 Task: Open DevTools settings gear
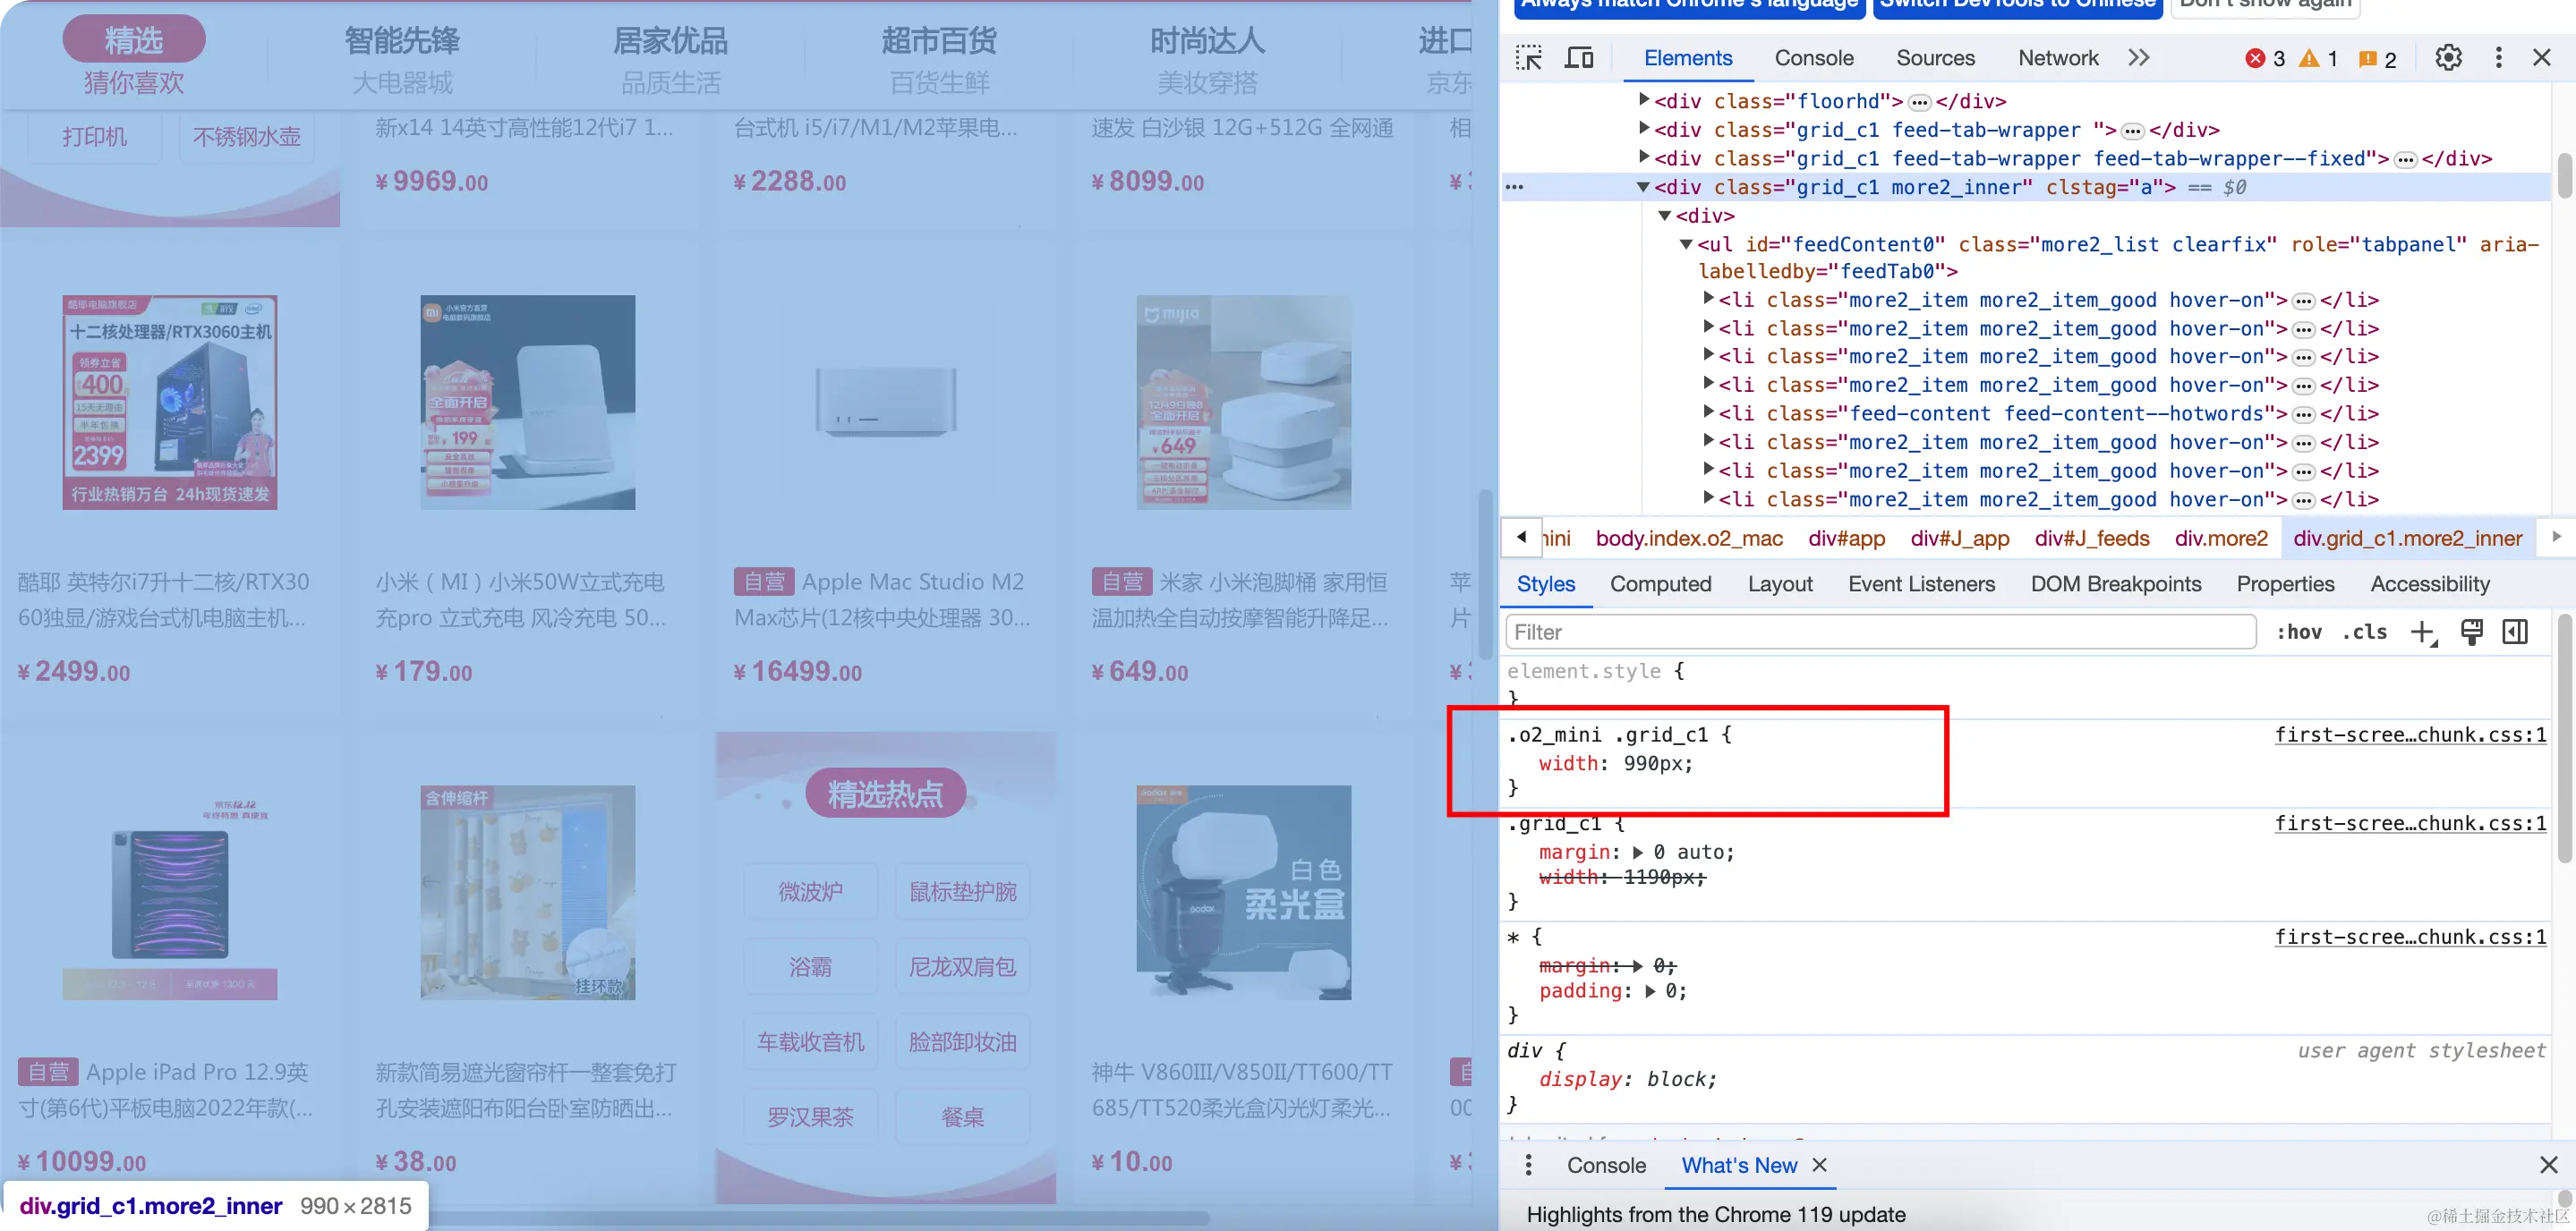[x=2448, y=58]
